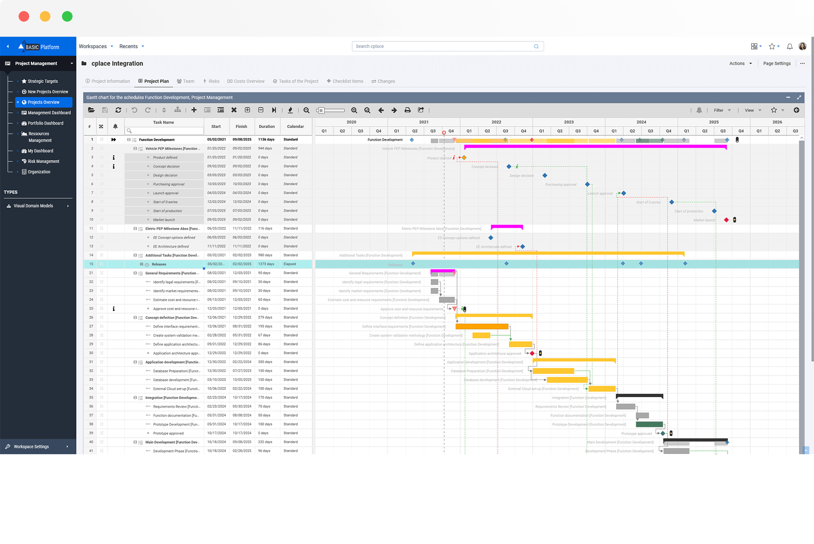Click the open folder icon in Gantt toolbar
814x544 pixels.
pyautogui.click(x=91, y=110)
